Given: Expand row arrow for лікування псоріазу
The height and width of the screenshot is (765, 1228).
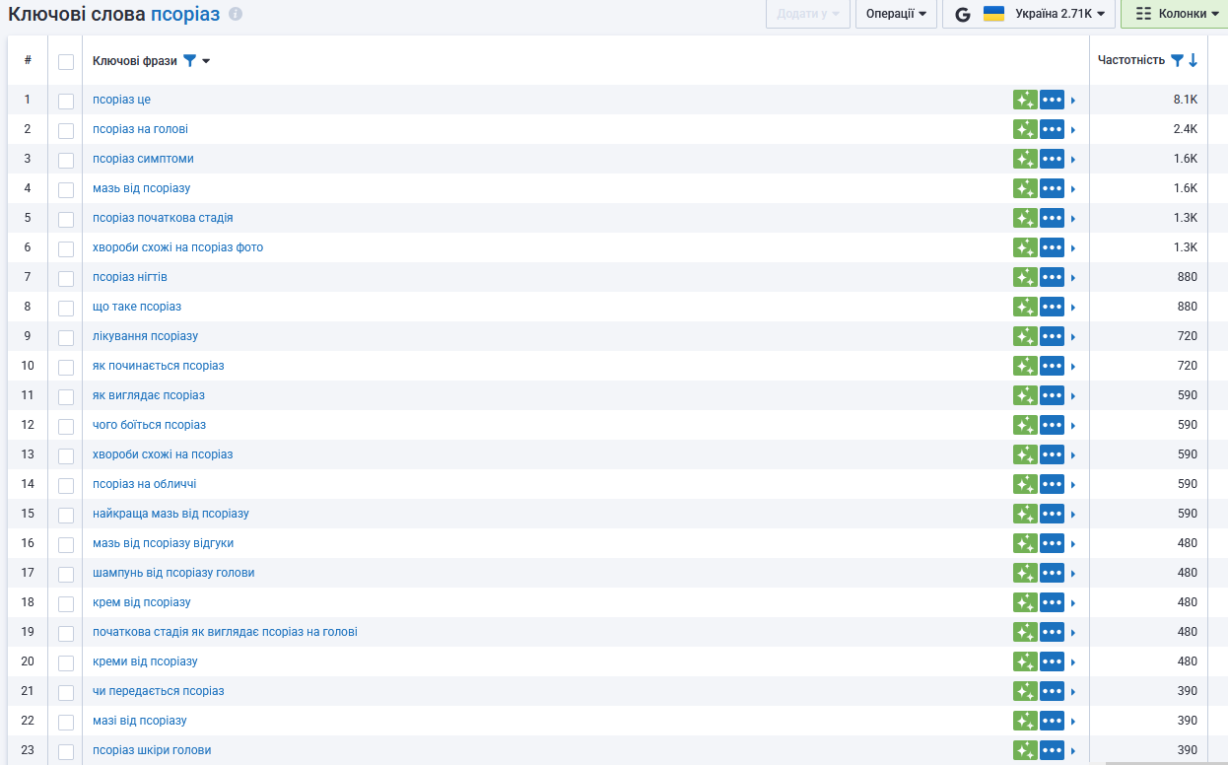Looking at the screenshot, I should coord(1073,337).
